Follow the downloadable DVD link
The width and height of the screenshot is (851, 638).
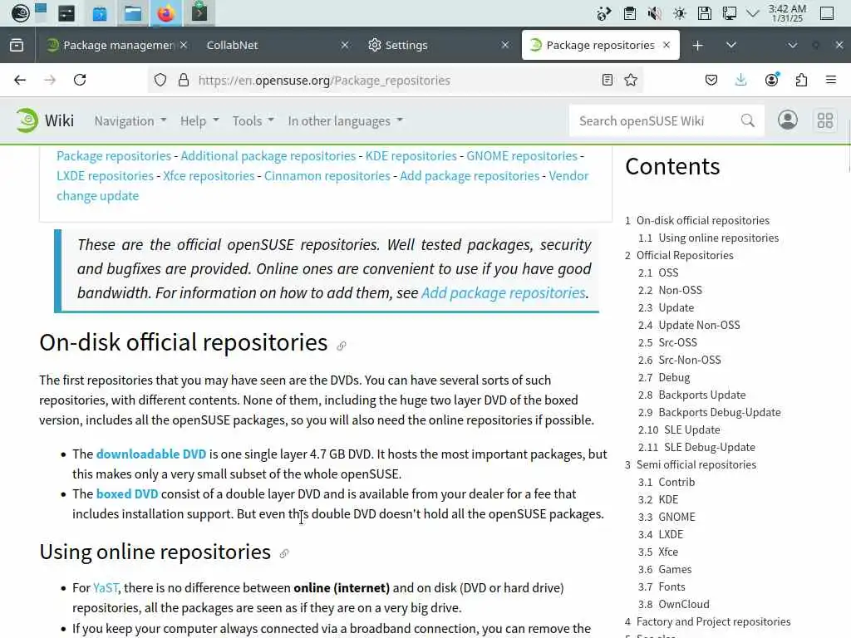[x=151, y=454]
